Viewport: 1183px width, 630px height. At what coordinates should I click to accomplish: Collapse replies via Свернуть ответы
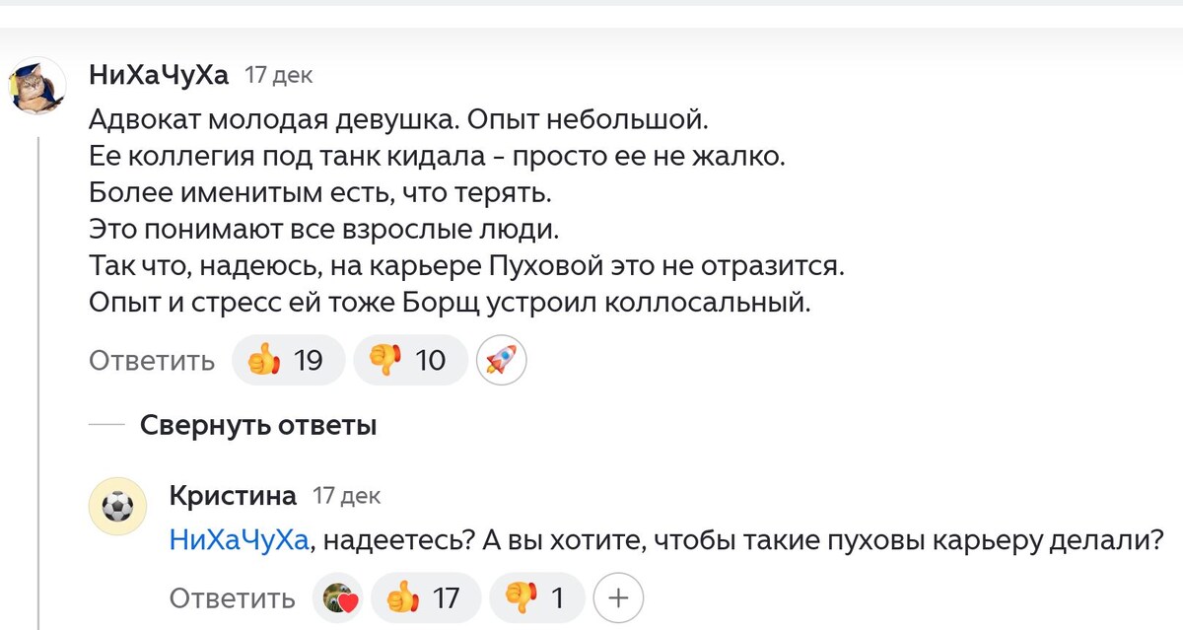click(x=260, y=425)
